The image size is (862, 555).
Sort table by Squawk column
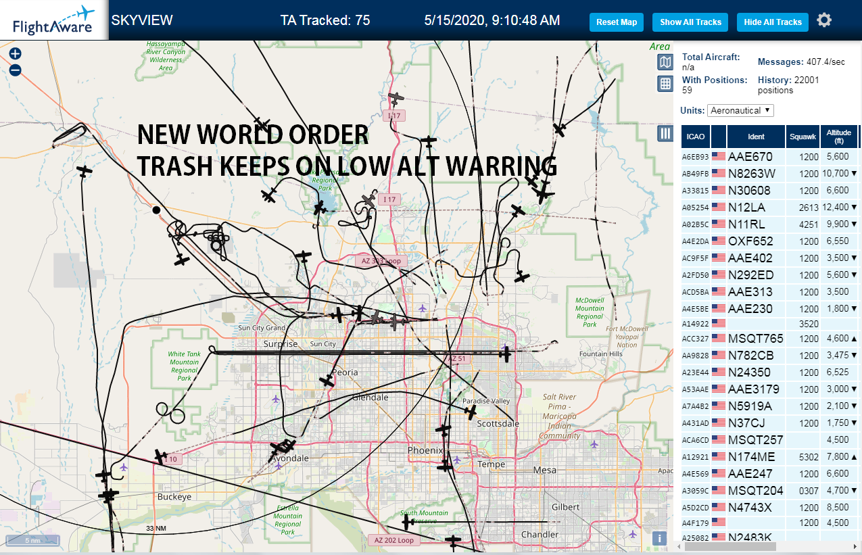[803, 137]
